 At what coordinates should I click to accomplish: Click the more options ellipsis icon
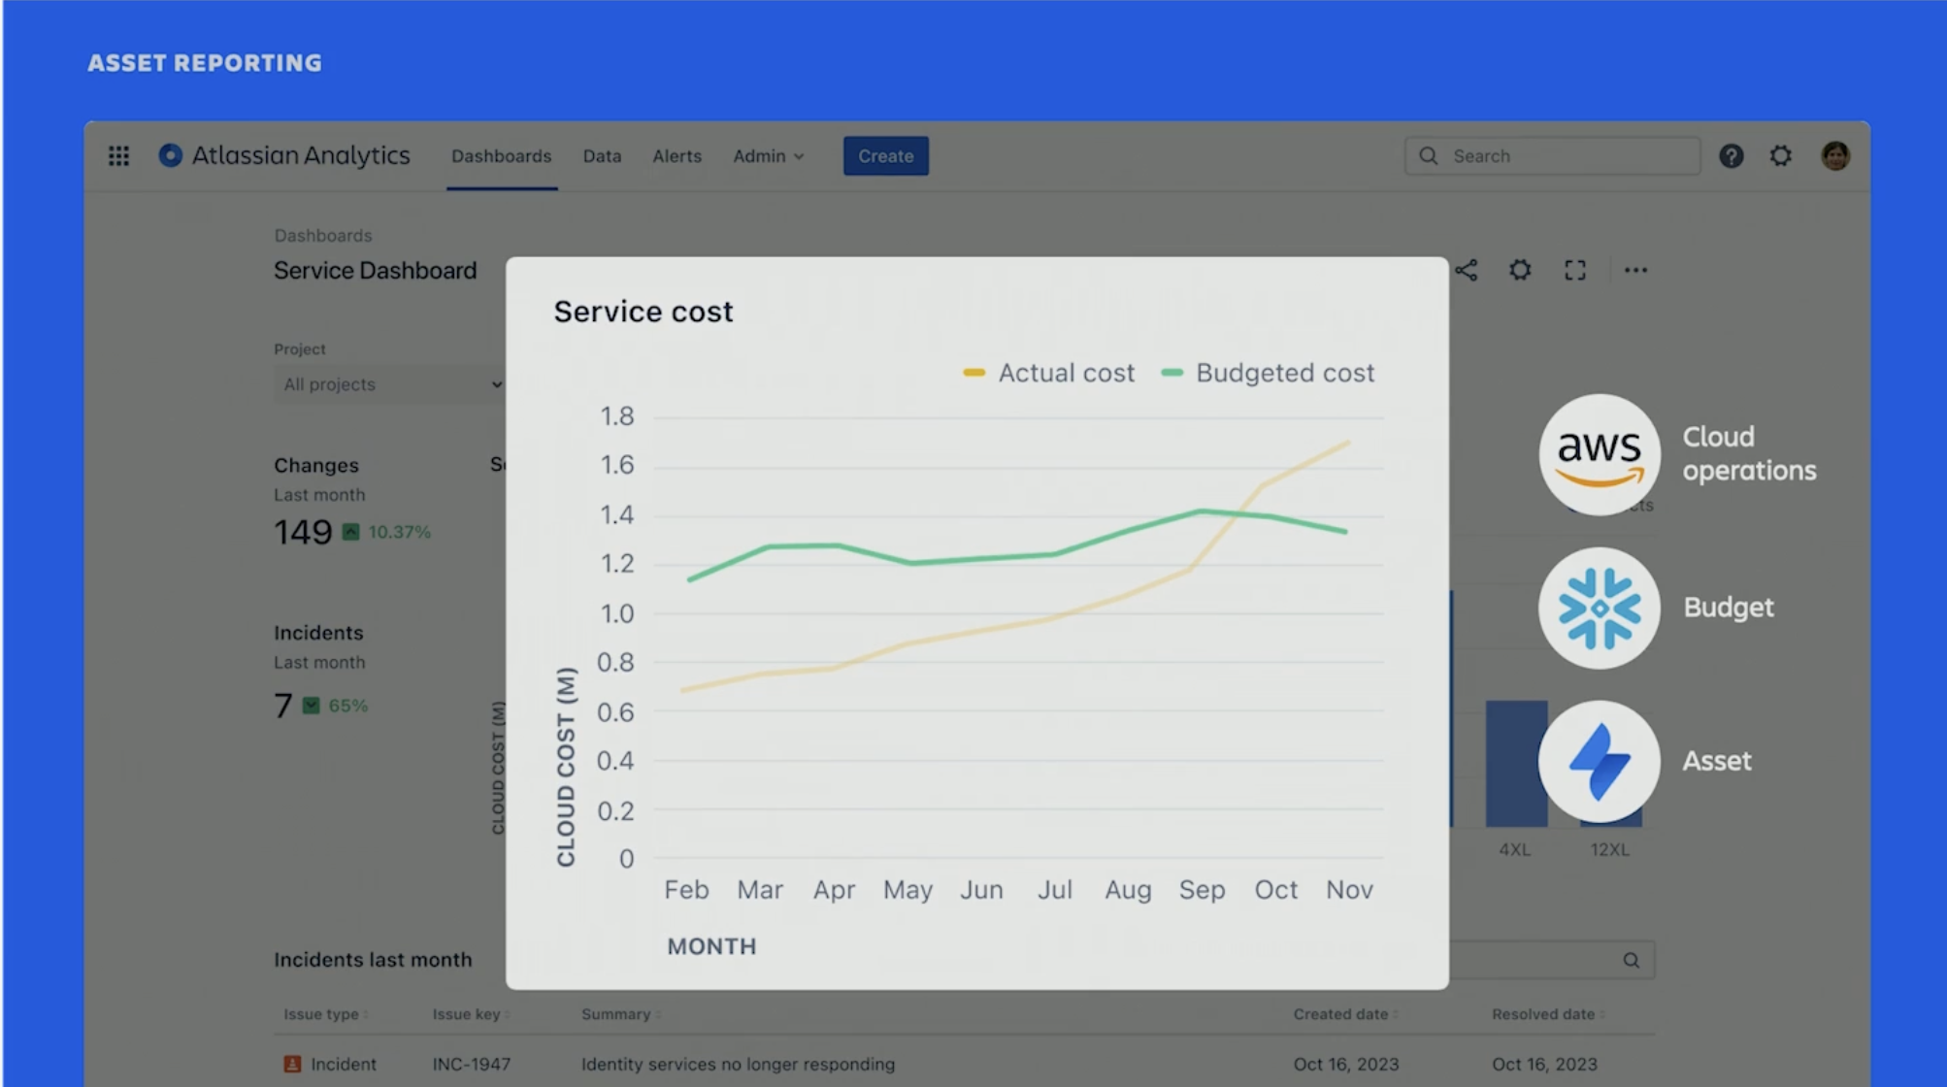(x=1634, y=269)
